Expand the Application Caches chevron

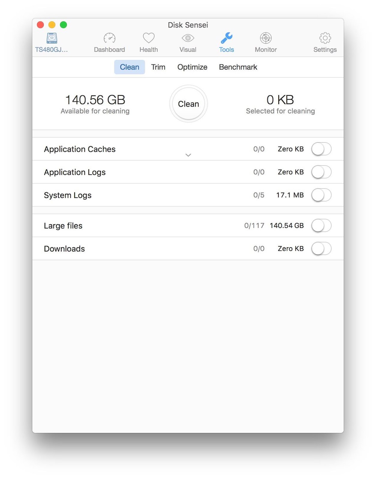[188, 155]
